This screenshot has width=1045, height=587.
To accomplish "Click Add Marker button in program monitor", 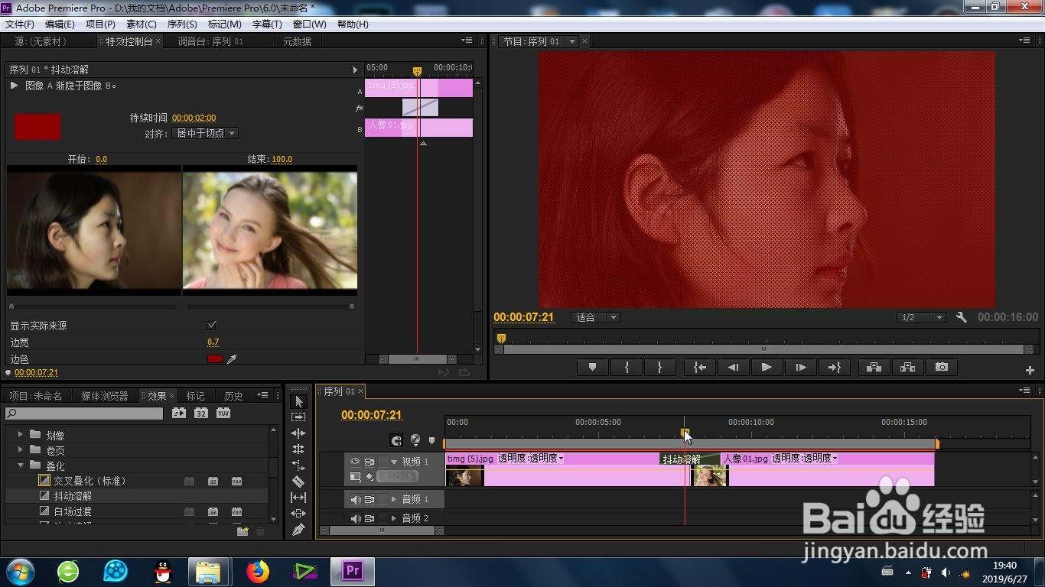I will pyautogui.click(x=592, y=368).
